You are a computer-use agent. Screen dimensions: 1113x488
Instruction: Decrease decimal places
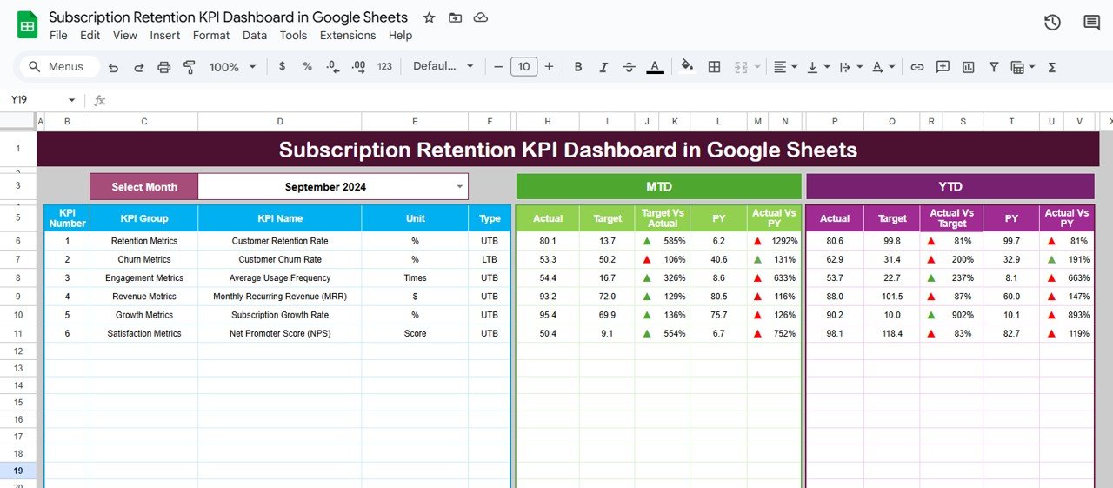332,67
